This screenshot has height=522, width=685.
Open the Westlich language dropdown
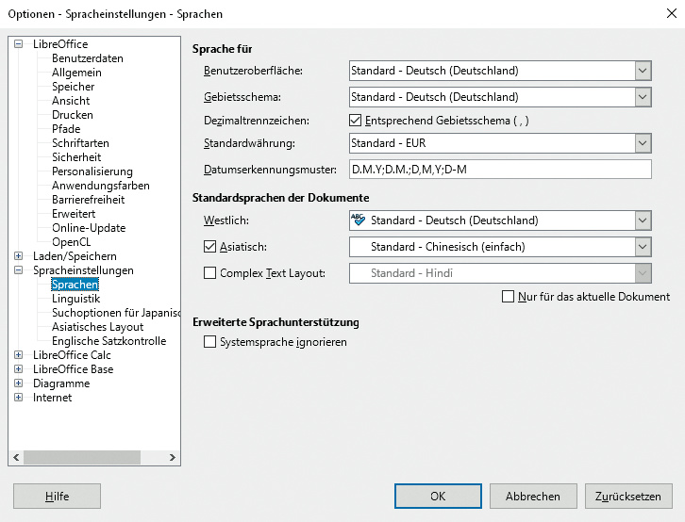coord(643,220)
